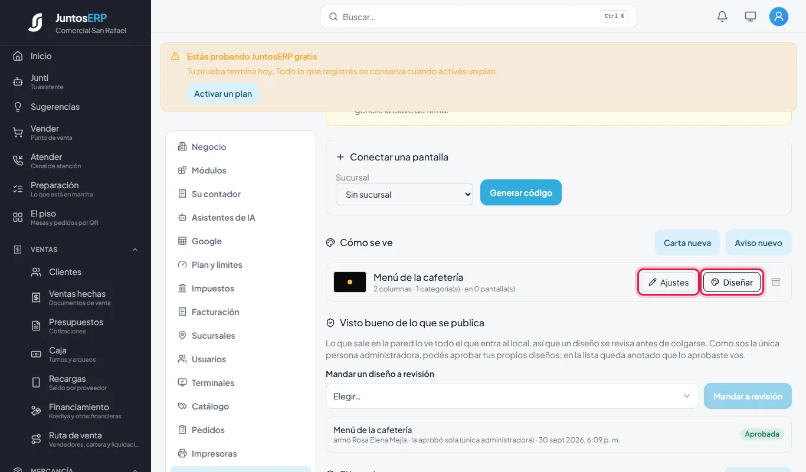Open the notifications bell icon
This screenshot has width=806, height=472.
[722, 17]
